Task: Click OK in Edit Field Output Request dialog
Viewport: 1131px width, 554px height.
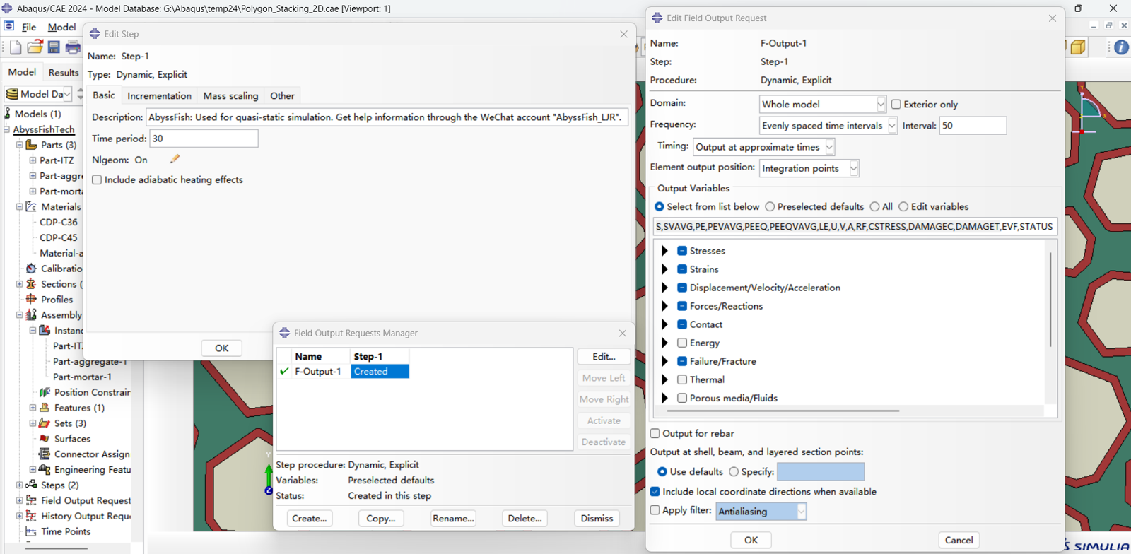Action: (x=751, y=540)
